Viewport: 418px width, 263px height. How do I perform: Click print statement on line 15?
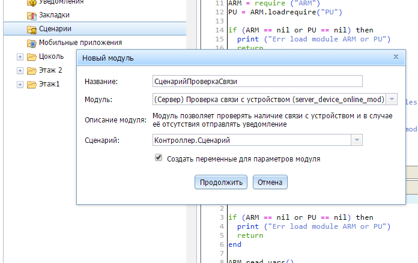[x=313, y=39]
